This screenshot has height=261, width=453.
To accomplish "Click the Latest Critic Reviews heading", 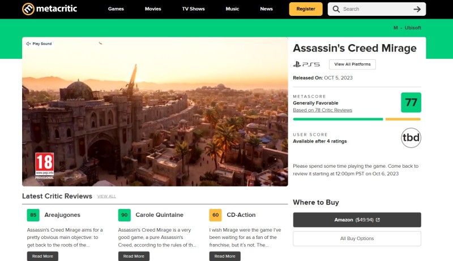I will click(x=57, y=196).
